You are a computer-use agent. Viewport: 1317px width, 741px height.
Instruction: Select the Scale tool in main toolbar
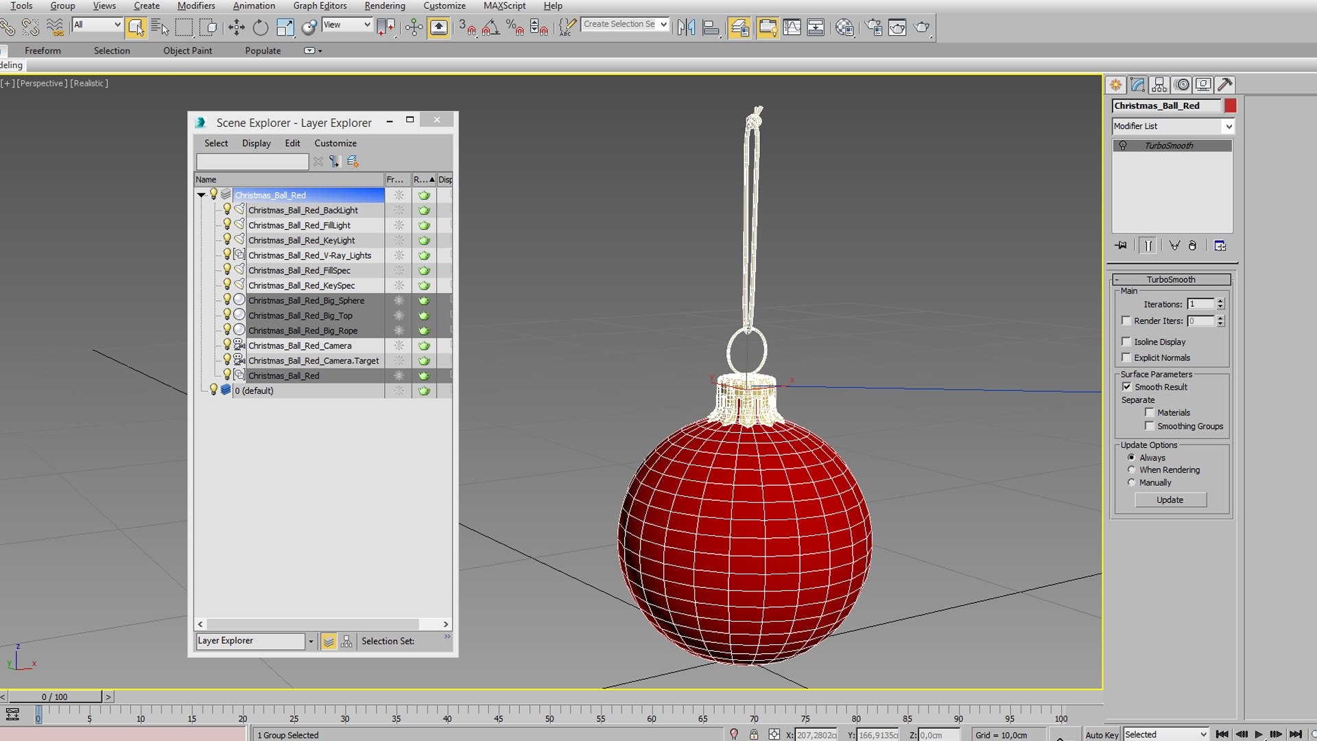(285, 27)
